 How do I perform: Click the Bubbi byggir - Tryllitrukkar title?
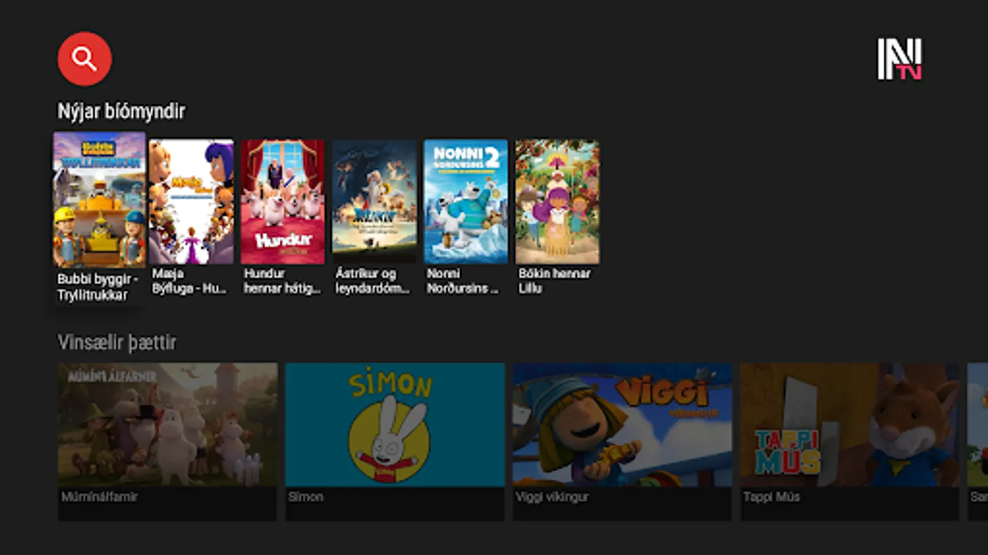coord(98,287)
